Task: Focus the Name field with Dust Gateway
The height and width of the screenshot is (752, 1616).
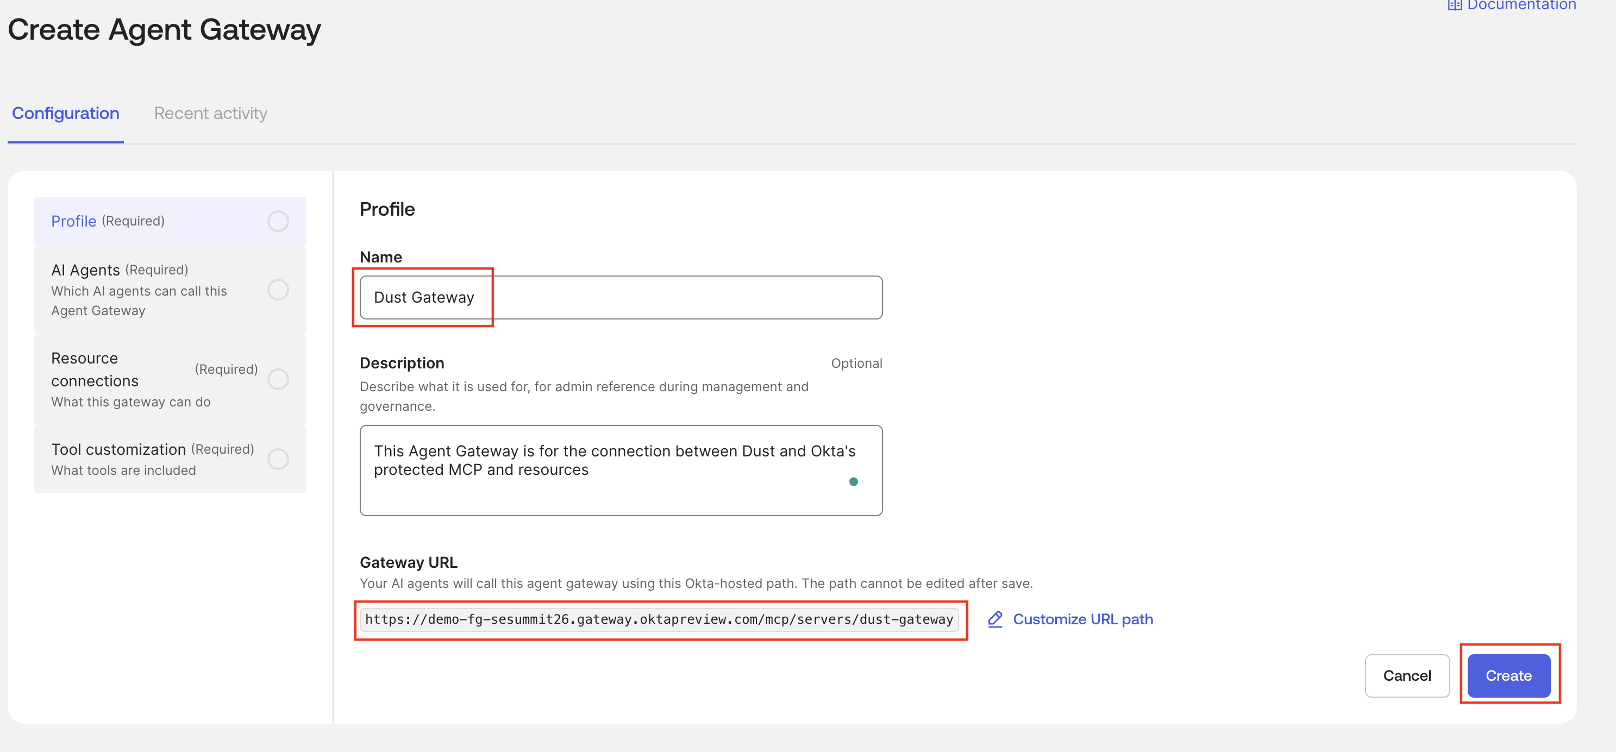Action: pyautogui.click(x=621, y=297)
